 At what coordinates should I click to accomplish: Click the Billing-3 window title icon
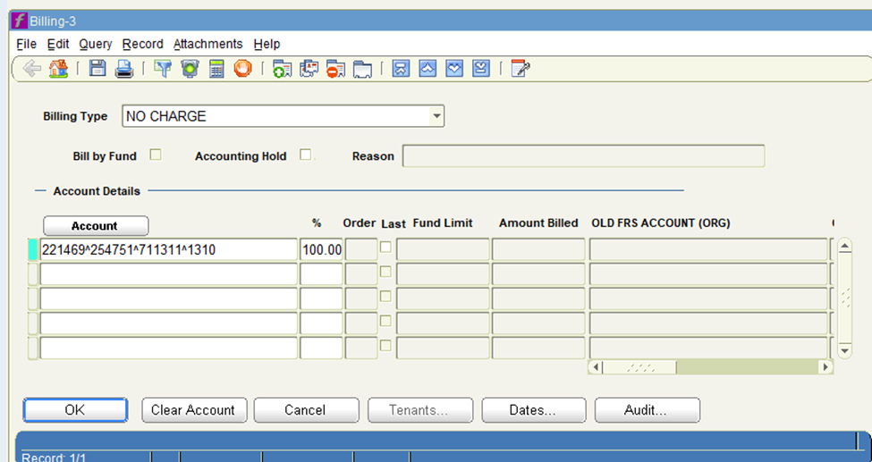pos(20,21)
